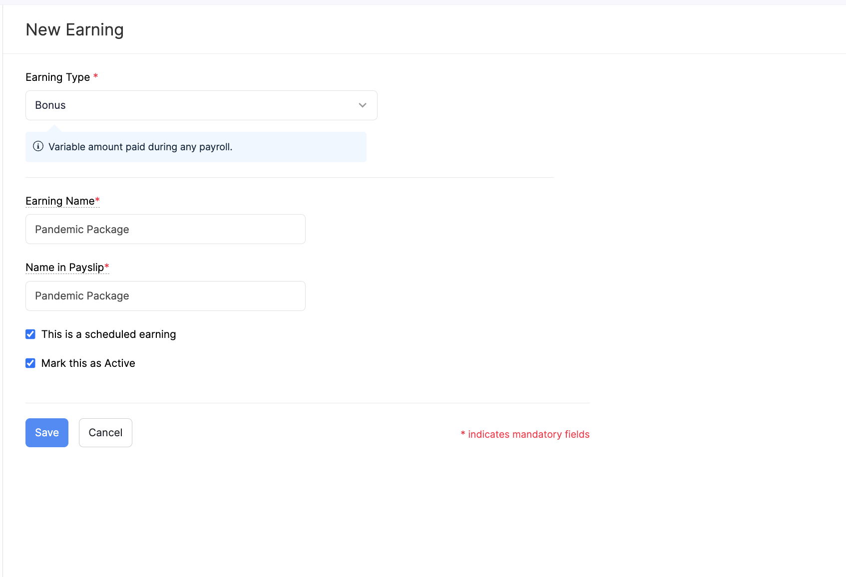Click the 'Variable amount paid during any payroll' text
Screen dimensions: 846x577
pyautogui.click(x=140, y=147)
